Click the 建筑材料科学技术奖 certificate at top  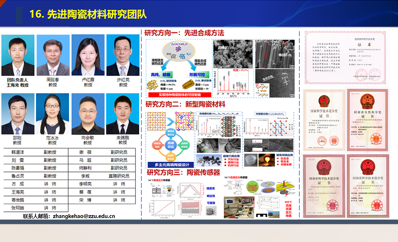pyautogui.click(x=345, y=57)
